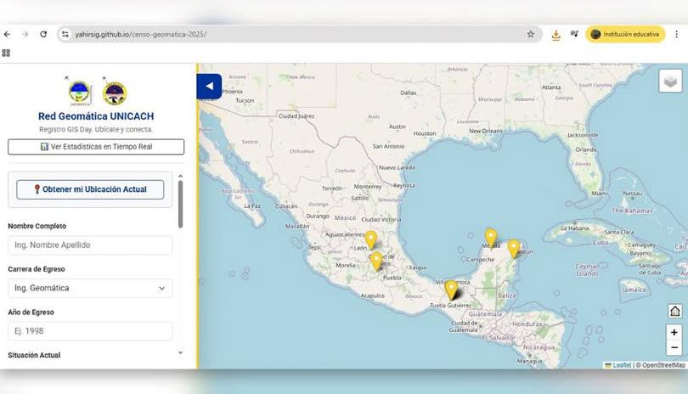The height and width of the screenshot is (394, 688).
Task: Click the La Habana label on the map
Action: click(575, 228)
